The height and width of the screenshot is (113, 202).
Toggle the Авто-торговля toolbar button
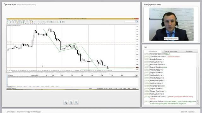pyautogui.click(x=35, y=22)
